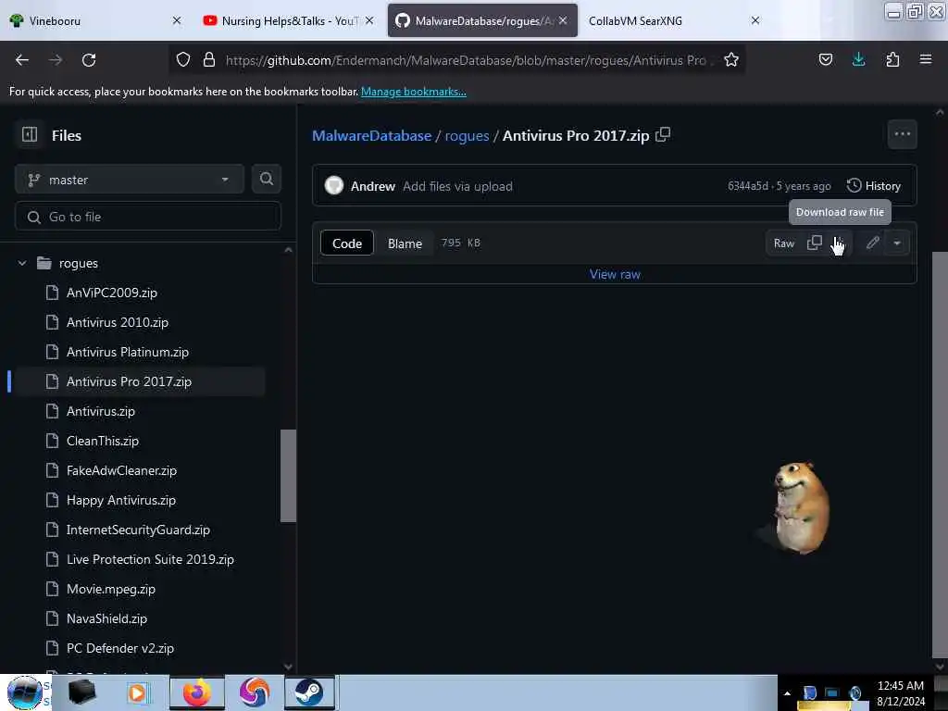Copy raw file icon button
The image size is (948, 711).
pos(815,243)
